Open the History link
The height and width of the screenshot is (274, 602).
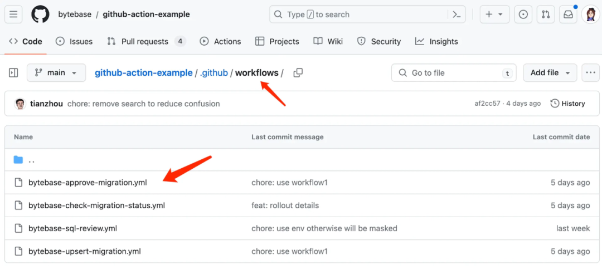[567, 104]
